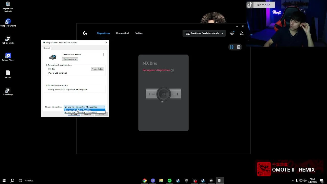Open the first Steam taskbar icon
This screenshot has width=327, height=184.
click(x=178, y=181)
